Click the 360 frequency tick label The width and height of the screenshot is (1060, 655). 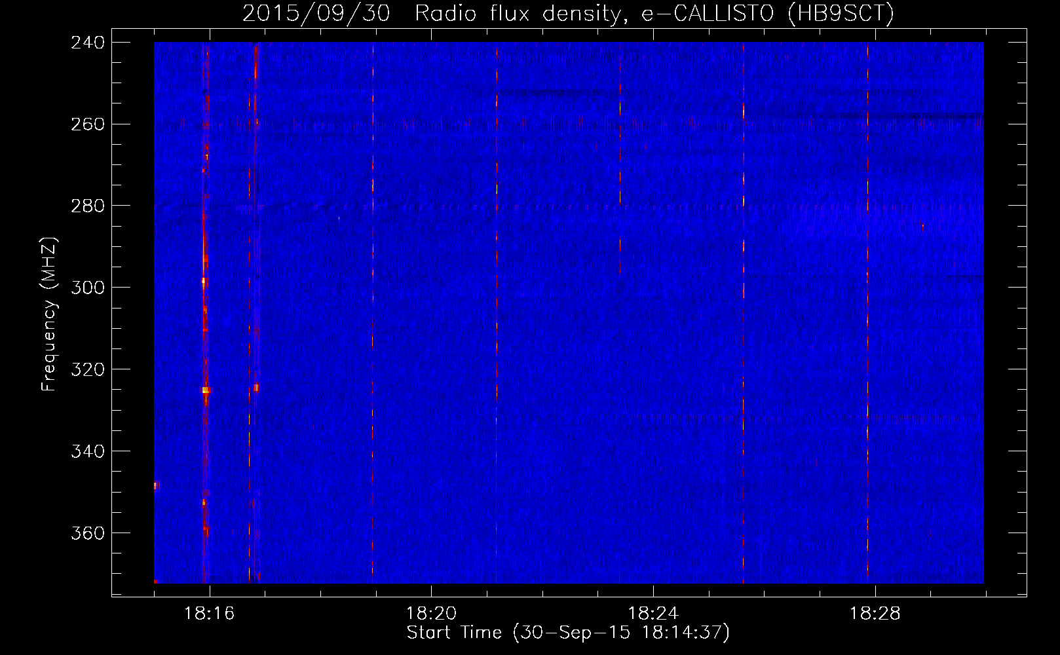pyautogui.click(x=88, y=533)
